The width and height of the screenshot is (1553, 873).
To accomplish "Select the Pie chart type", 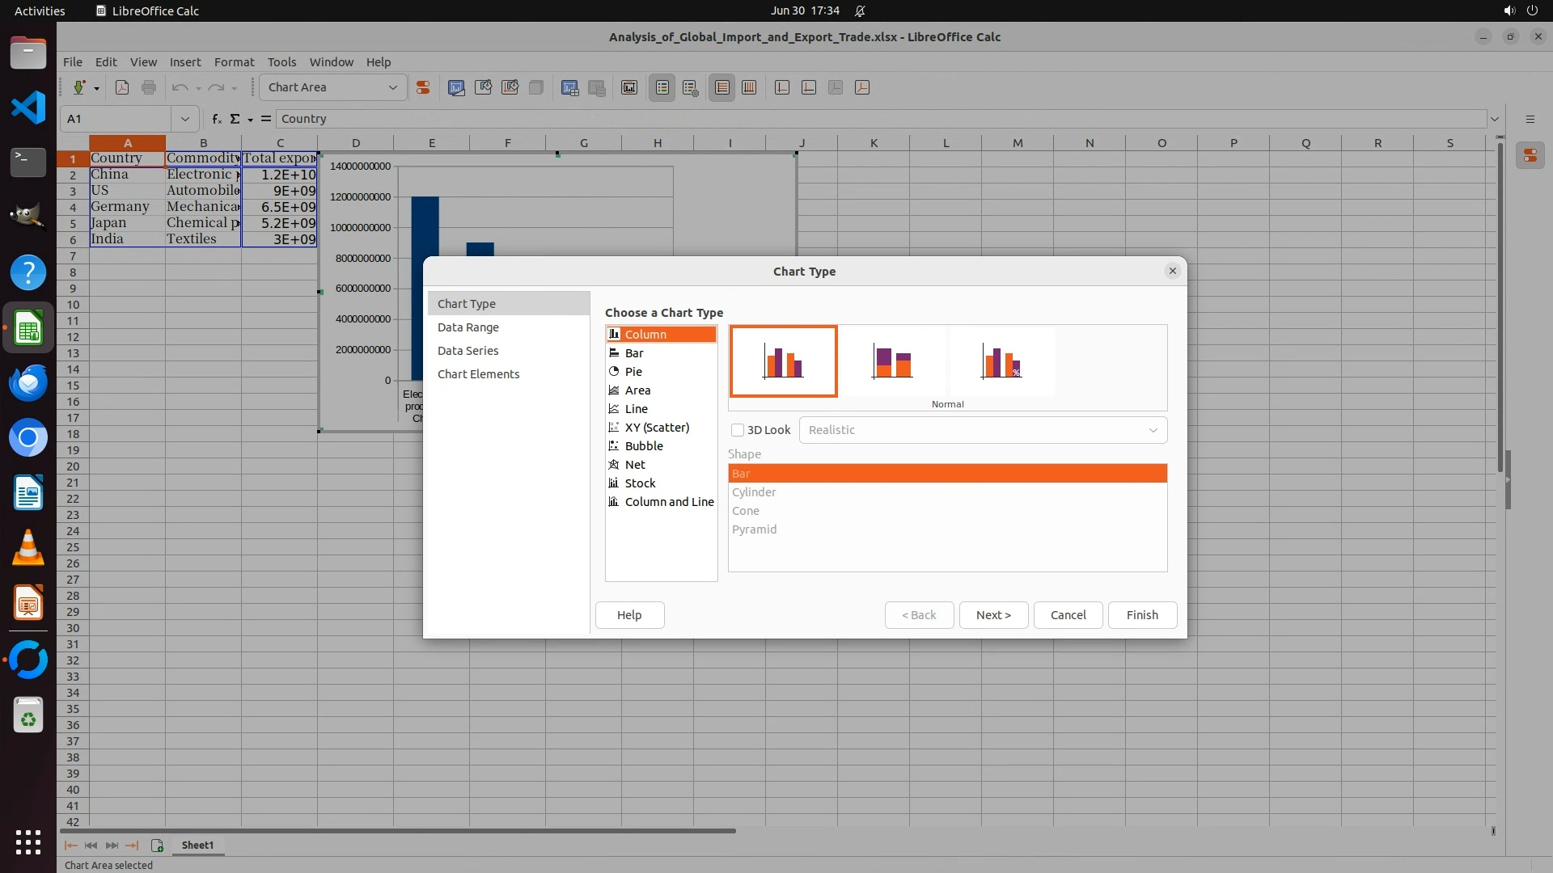I will click(633, 372).
